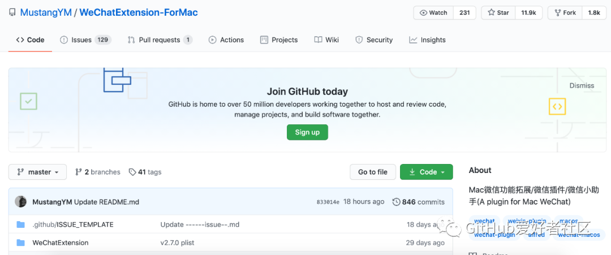Open the .github folder icon
The height and width of the screenshot is (255, 611).
21,224
